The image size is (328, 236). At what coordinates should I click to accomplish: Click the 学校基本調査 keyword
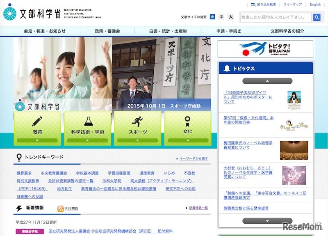pos(87,173)
